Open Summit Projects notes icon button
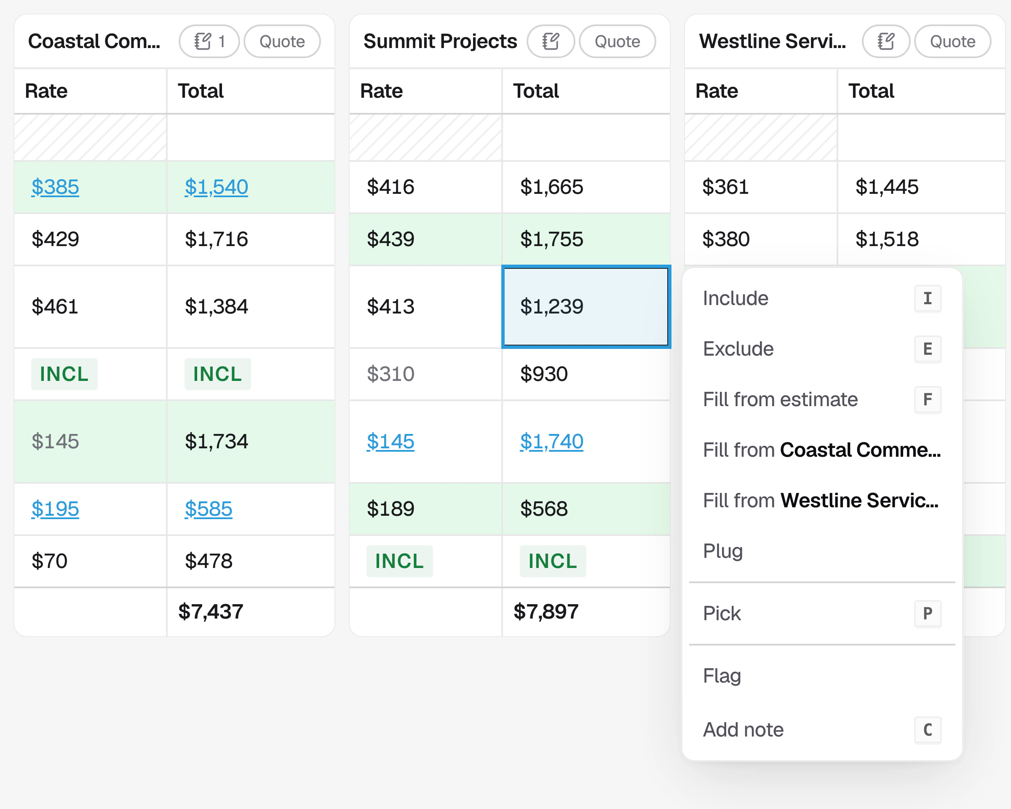The image size is (1011, 809). [x=551, y=41]
